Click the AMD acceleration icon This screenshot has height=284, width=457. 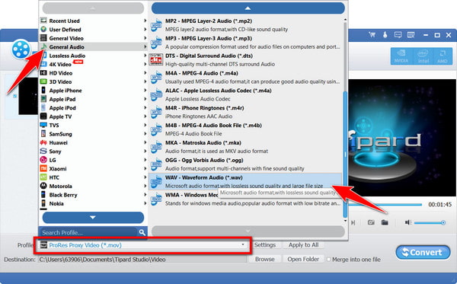[443, 56]
